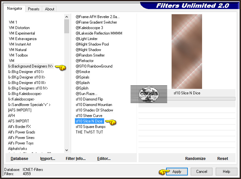Click the category list scroll up arrow
The image size is (241, 179).
click(66, 17)
